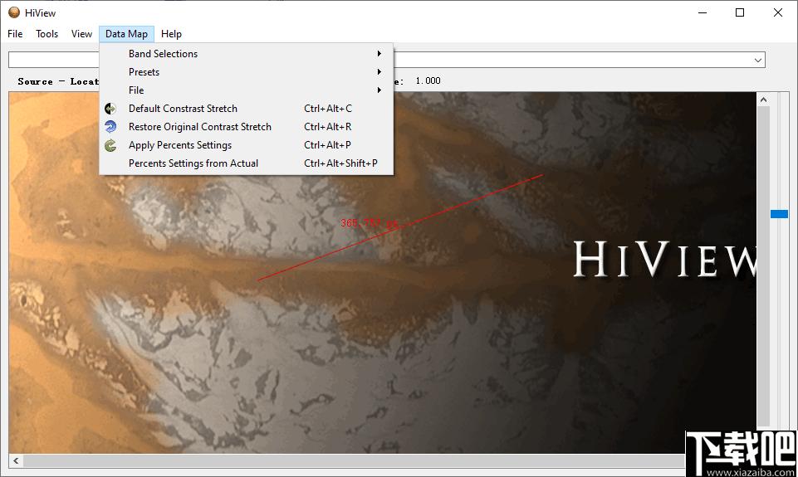This screenshot has height=477, width=798.
Task: Open the Help menu
Action: pos(172,33)
